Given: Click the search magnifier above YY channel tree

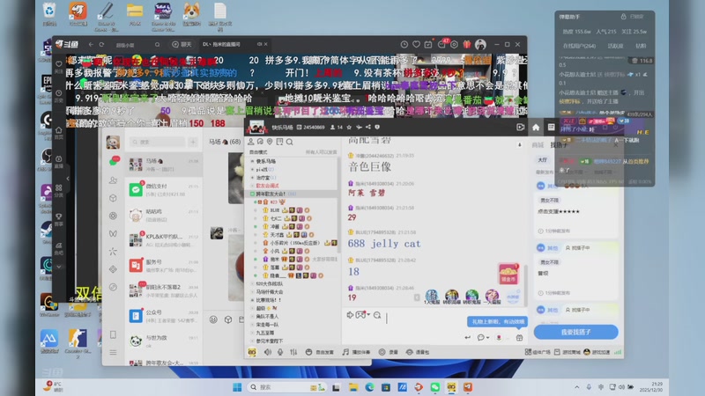Looking at the screenshot, I should coord(290,142).
